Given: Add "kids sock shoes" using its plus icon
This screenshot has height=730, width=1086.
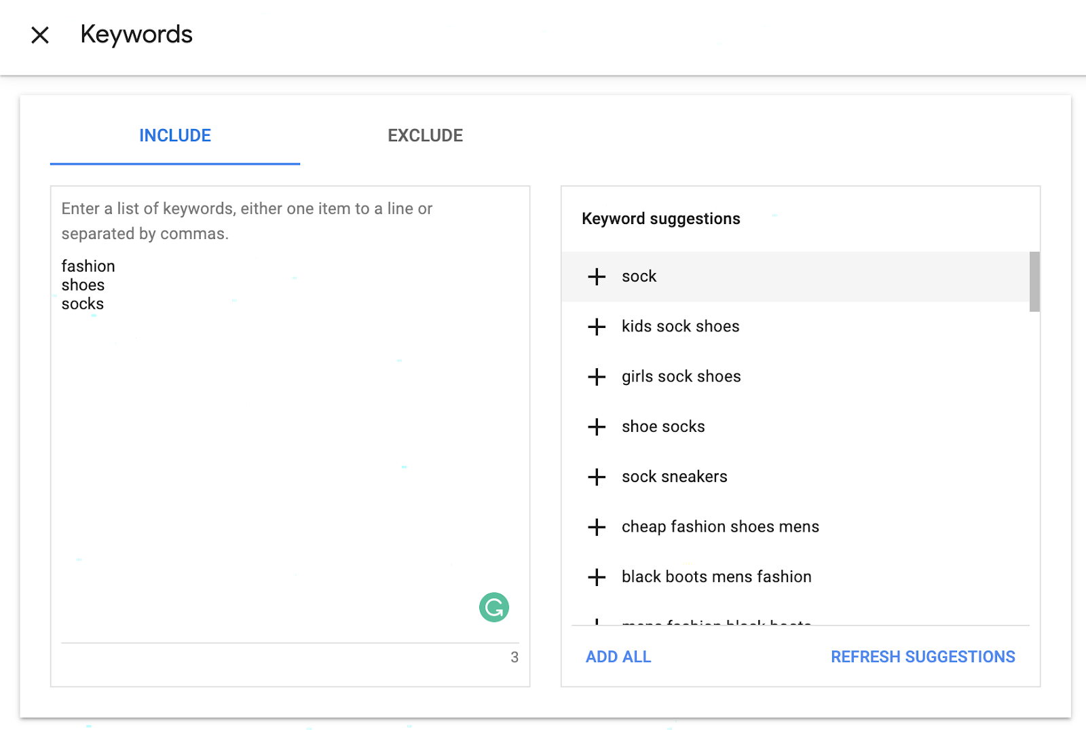Looking at the screenshot, I should (x=597, y=327).
